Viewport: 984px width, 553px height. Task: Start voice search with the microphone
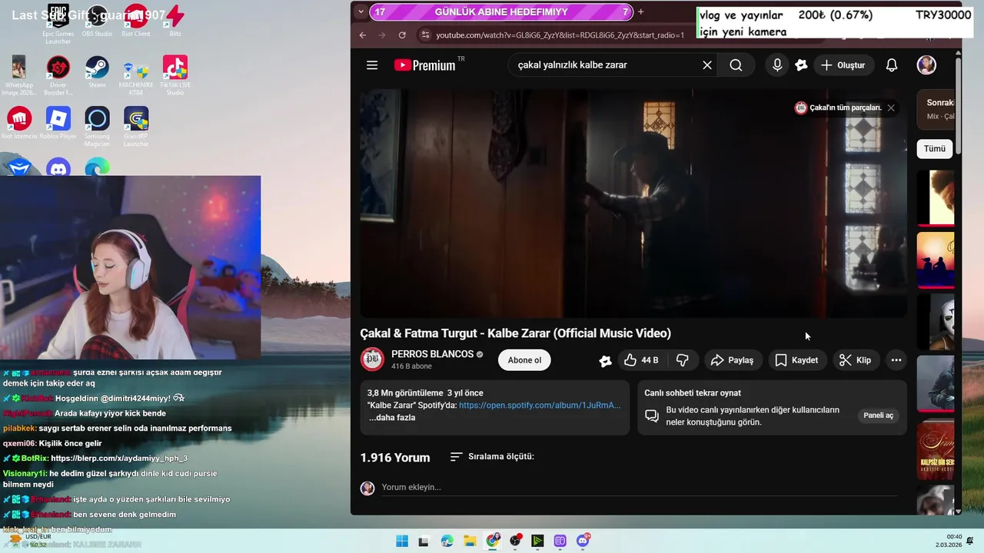pyautogui.click(x=777, y=65)
